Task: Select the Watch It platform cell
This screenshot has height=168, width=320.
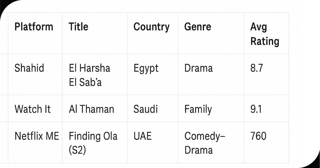Action: point(32,109)
